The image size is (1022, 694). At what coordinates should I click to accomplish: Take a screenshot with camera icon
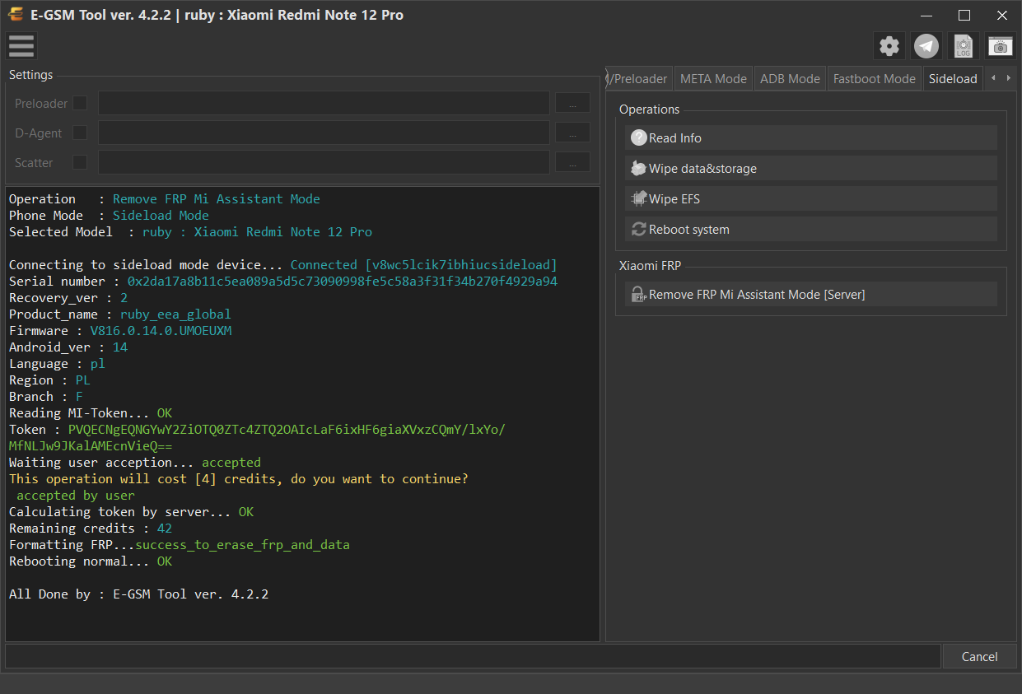1001,46
